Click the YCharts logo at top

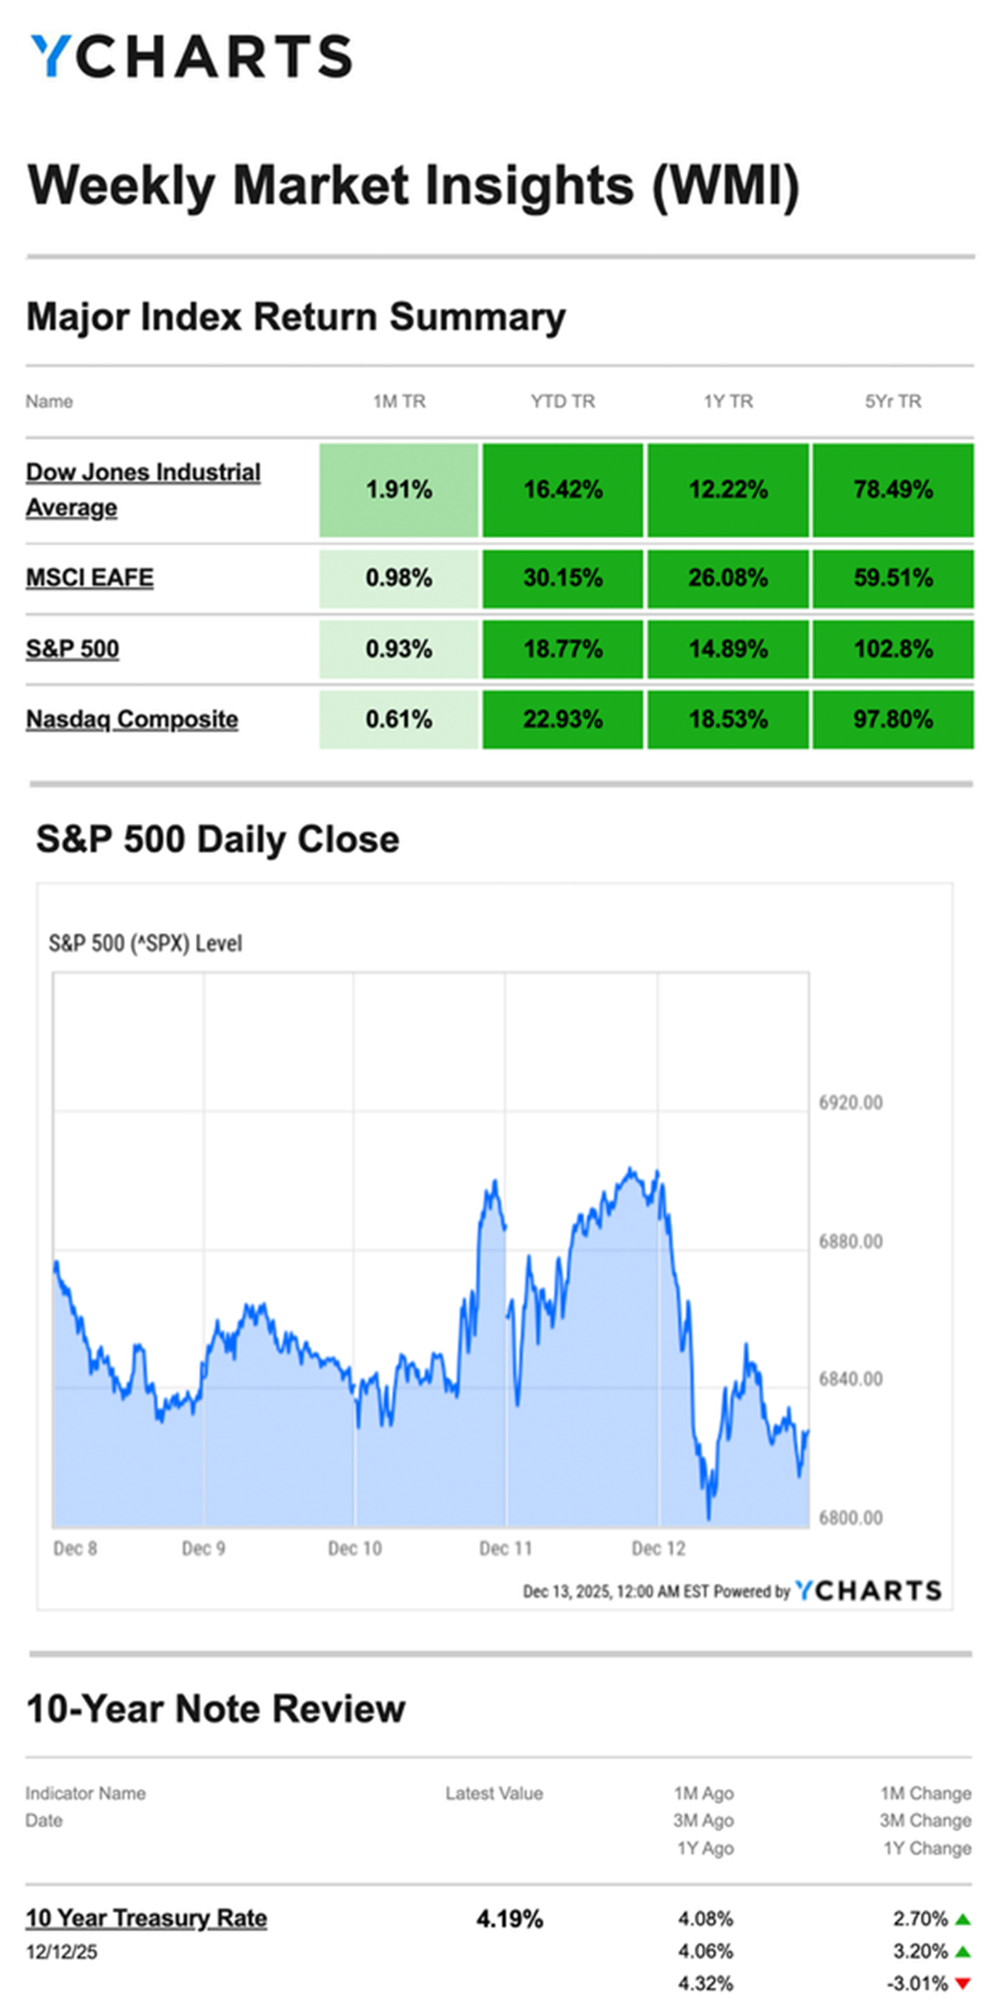191,57
